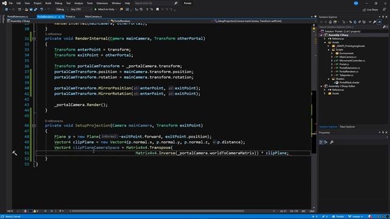Select MovementController.cs in Solution Explorer
Screen dimensions: 390x219
click(352, 61)
